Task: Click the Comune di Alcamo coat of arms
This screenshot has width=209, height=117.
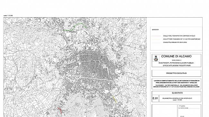Action: click(x=156, y=58)
